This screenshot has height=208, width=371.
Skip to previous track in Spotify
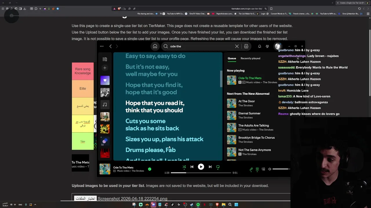(x=192, y=167)
